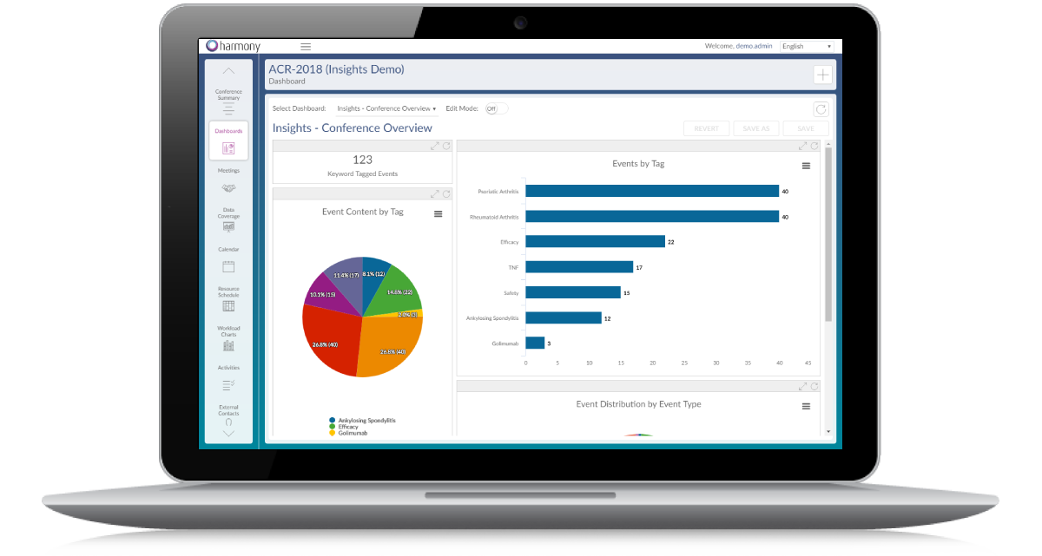The width and height of the screenshot is (1042, 556).
Task: Expand the Event Distribution by Event Type widget
Action: [x=803, y=386]
